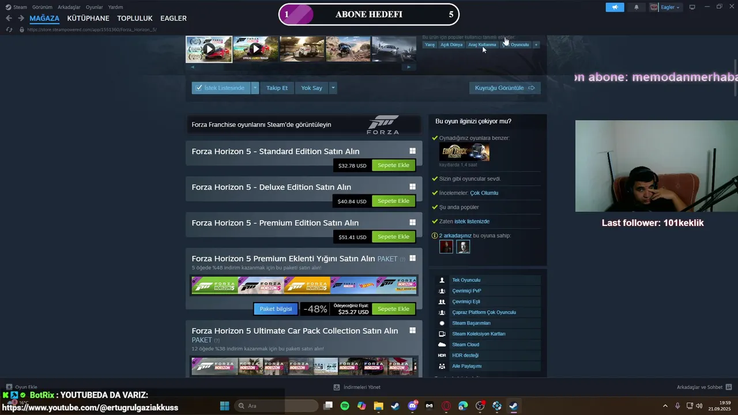Screen dimensions: 738x415
Task: Click Çapraz Platform Çok Oyunculu feature
Action: (x=488, y=312)
